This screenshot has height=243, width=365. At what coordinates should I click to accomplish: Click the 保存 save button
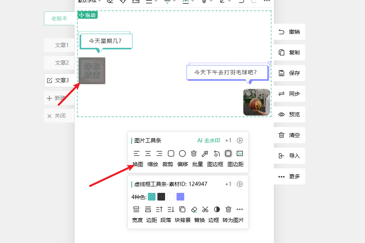click(290, 73)
